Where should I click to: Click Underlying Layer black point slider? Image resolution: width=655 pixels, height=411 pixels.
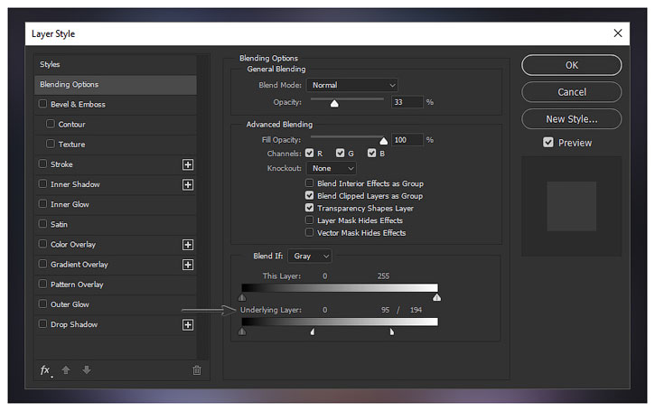[242, 332]
